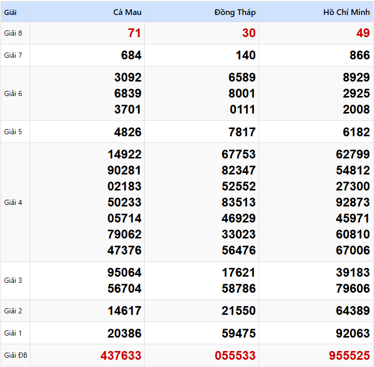
Task: Click the number 56476 in Giải 4
Action: (x=239, y=250)
